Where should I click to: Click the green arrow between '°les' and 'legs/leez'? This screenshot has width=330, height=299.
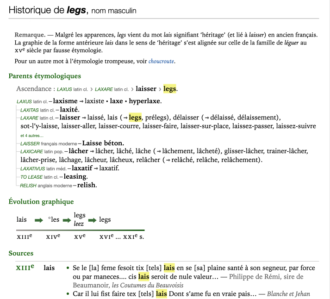pos(67,220)
